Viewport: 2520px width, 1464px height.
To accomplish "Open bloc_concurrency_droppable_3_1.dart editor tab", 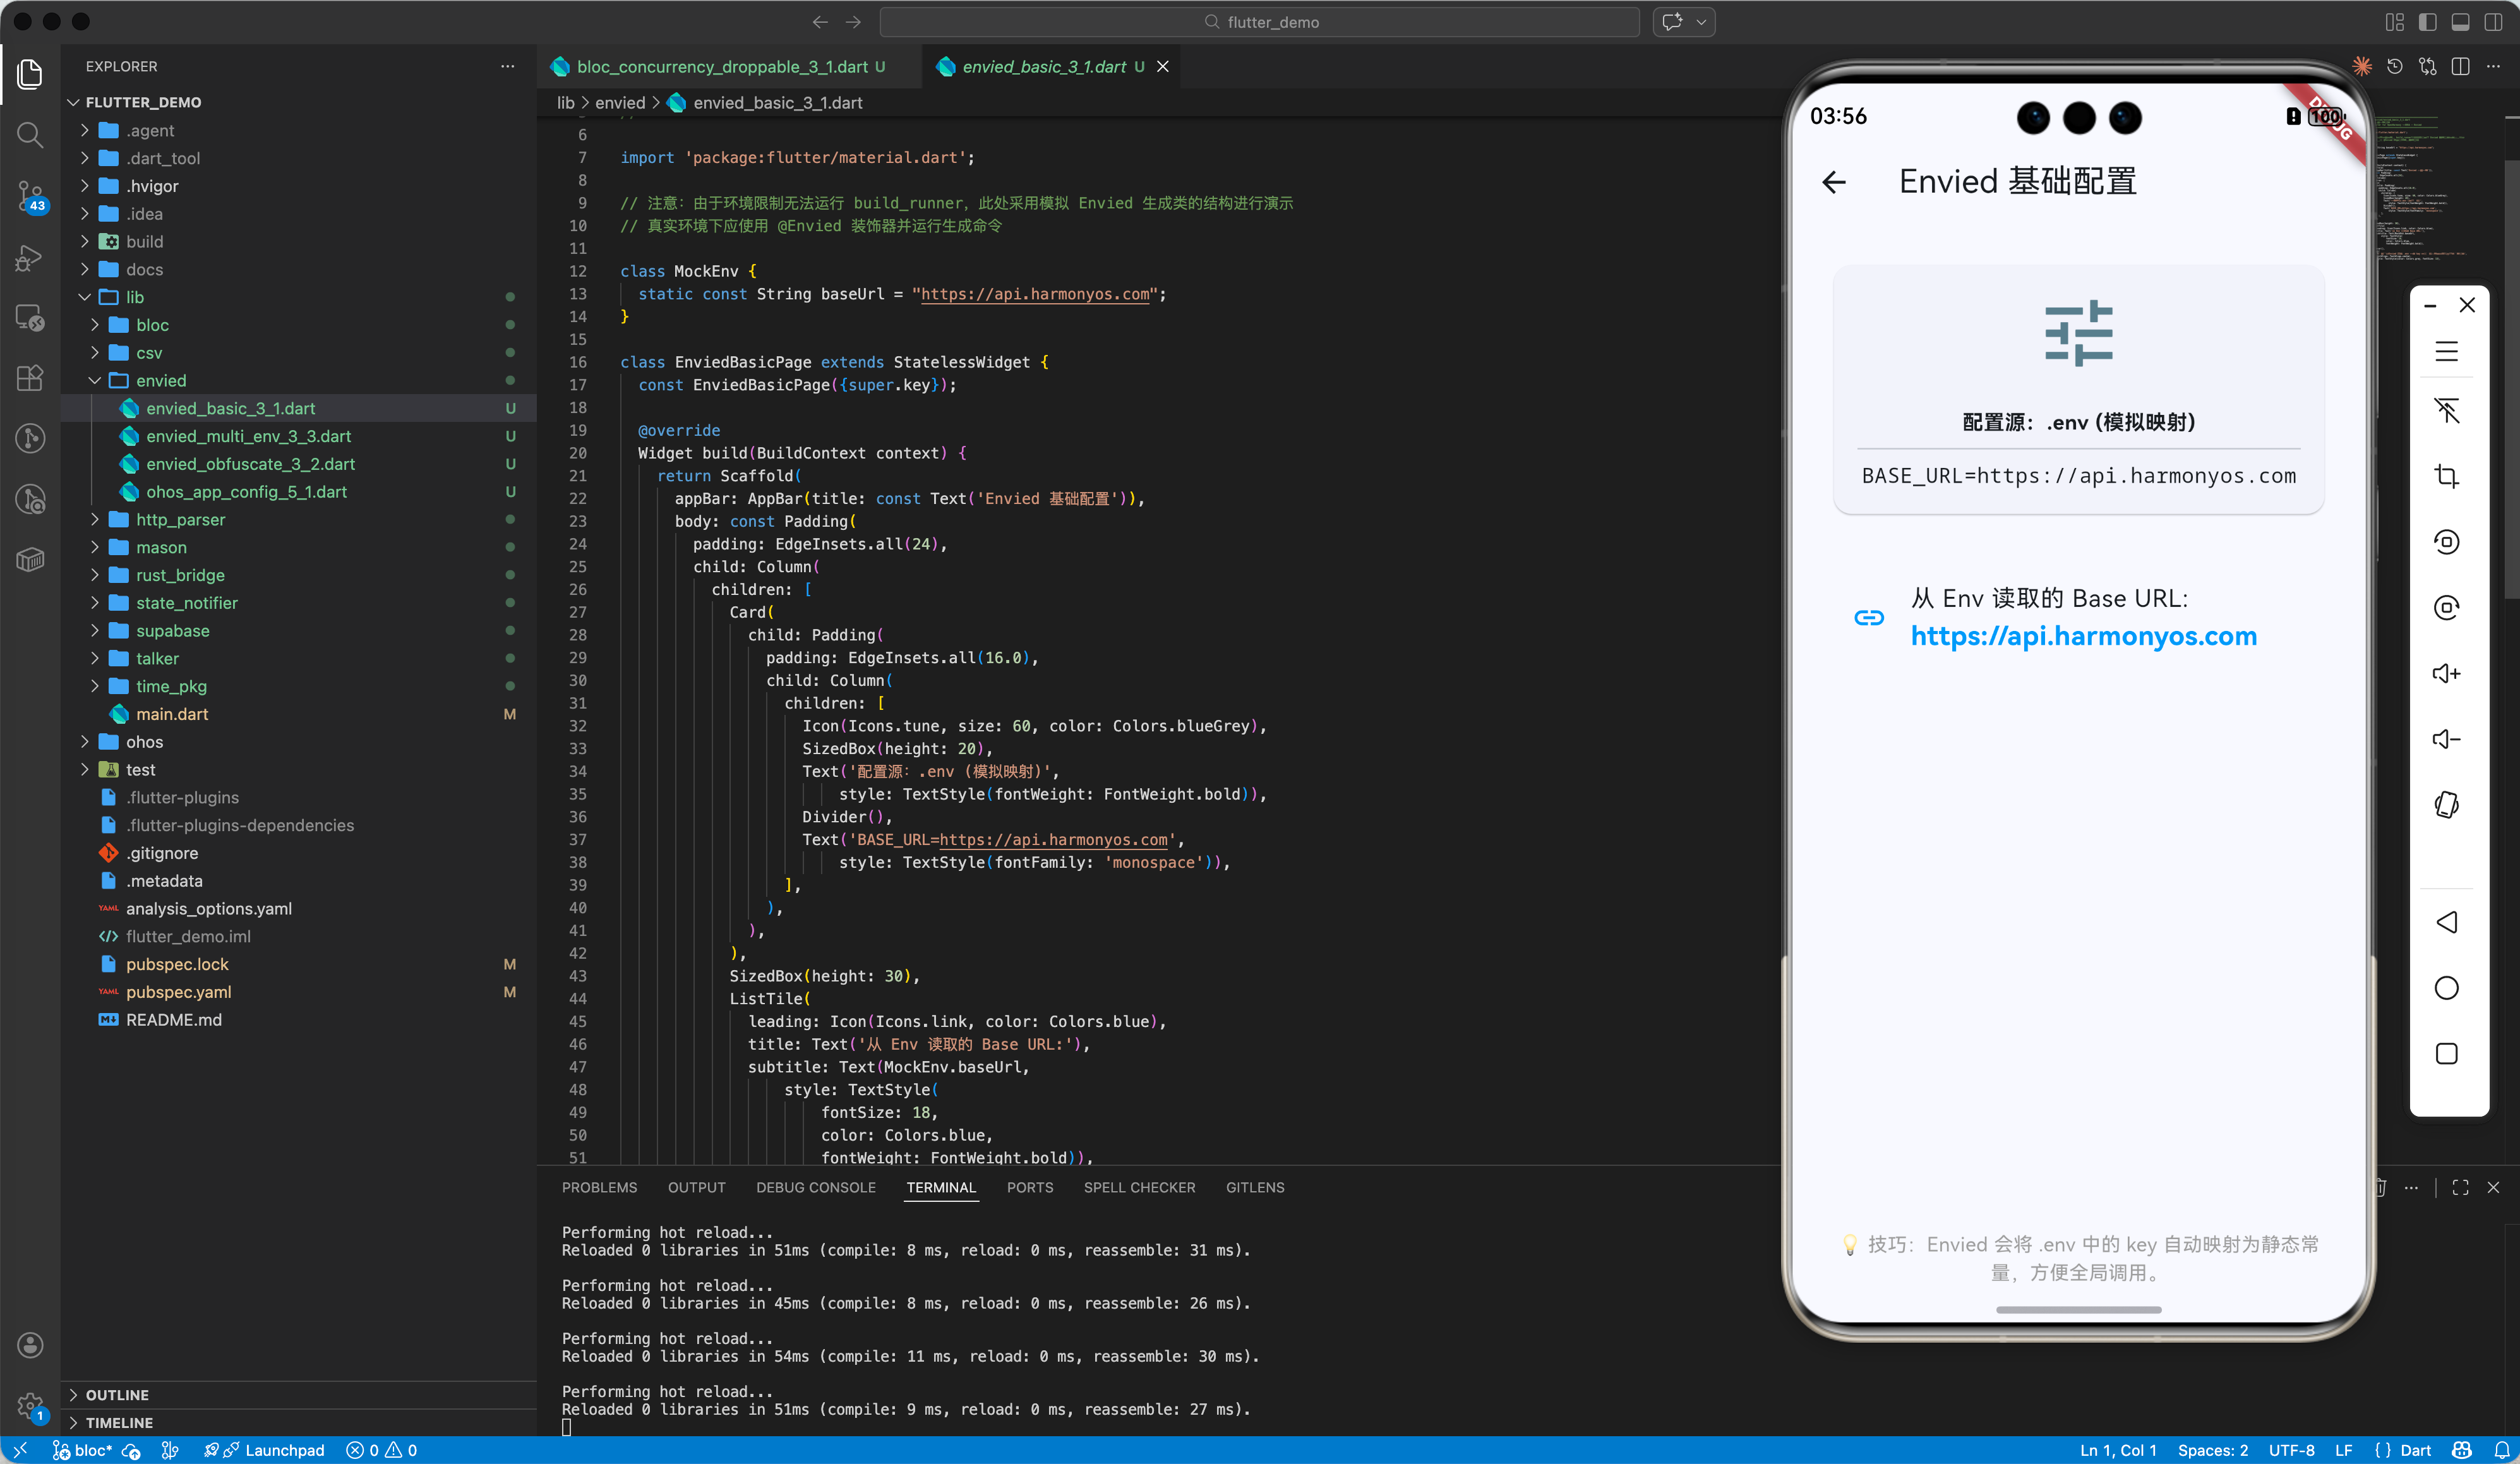I will coord(722,66).
